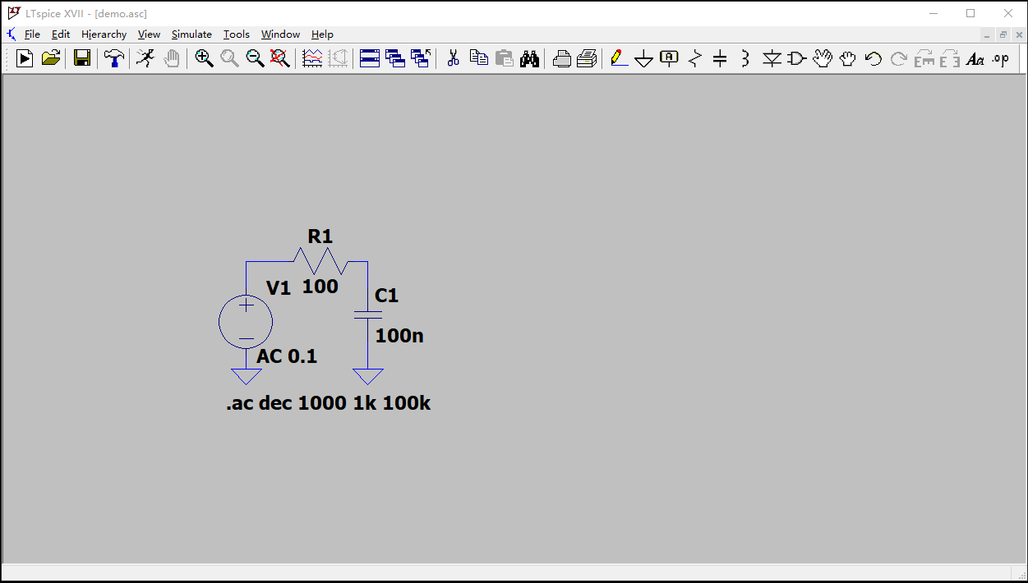Open the View menu
This screenshot has height=583, width=1028.
click(x=149, y=34)
